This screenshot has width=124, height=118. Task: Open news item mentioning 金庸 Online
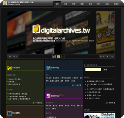click(x=94, y=95)
